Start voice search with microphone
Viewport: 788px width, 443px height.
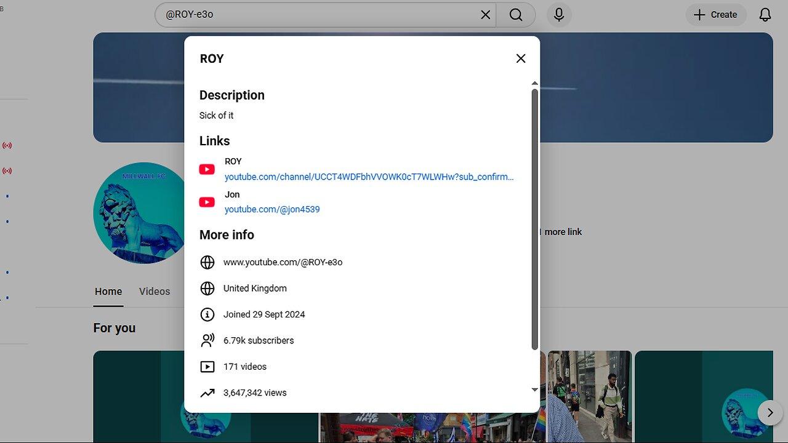[559, 15]
